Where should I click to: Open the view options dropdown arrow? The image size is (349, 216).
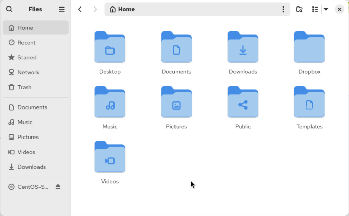click(326, 9)
